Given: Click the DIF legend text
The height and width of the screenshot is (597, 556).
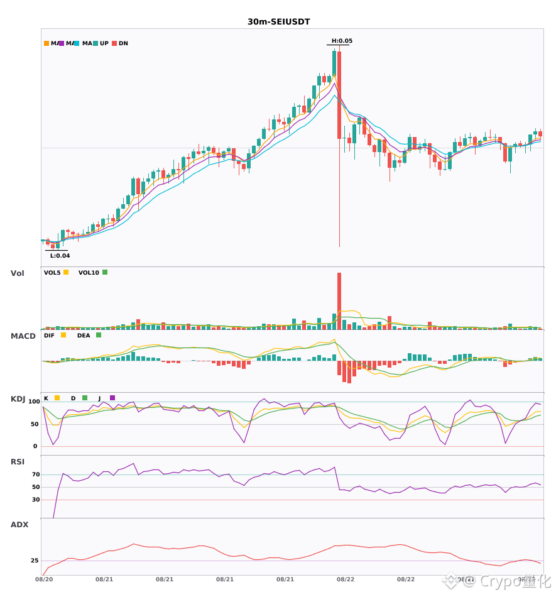Looking at the screenshot, I should (x=49, y=336).
